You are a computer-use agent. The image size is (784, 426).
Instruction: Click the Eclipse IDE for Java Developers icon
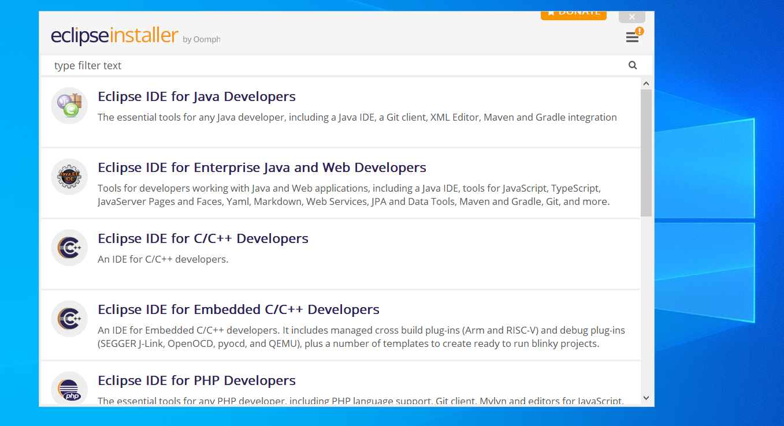69,106
